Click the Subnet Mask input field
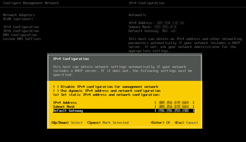Viewport: 246px width, 142px height. tap(174, 106)
